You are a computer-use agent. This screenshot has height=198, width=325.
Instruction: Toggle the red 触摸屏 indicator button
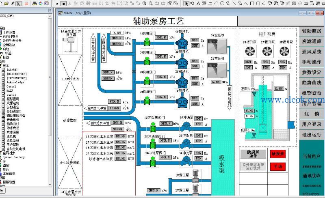(x=278, y=154)
